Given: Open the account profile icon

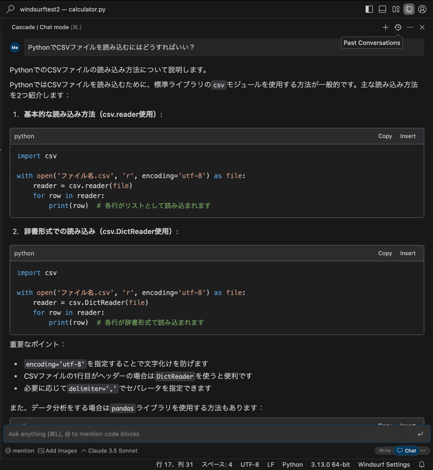Looking at the screenshot, I should click(x=422, y=9).
